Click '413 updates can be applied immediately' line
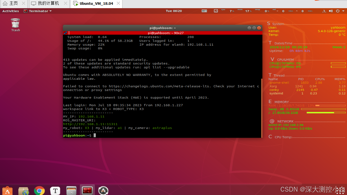This screenshot has width=347, height=195. point(106,60)
